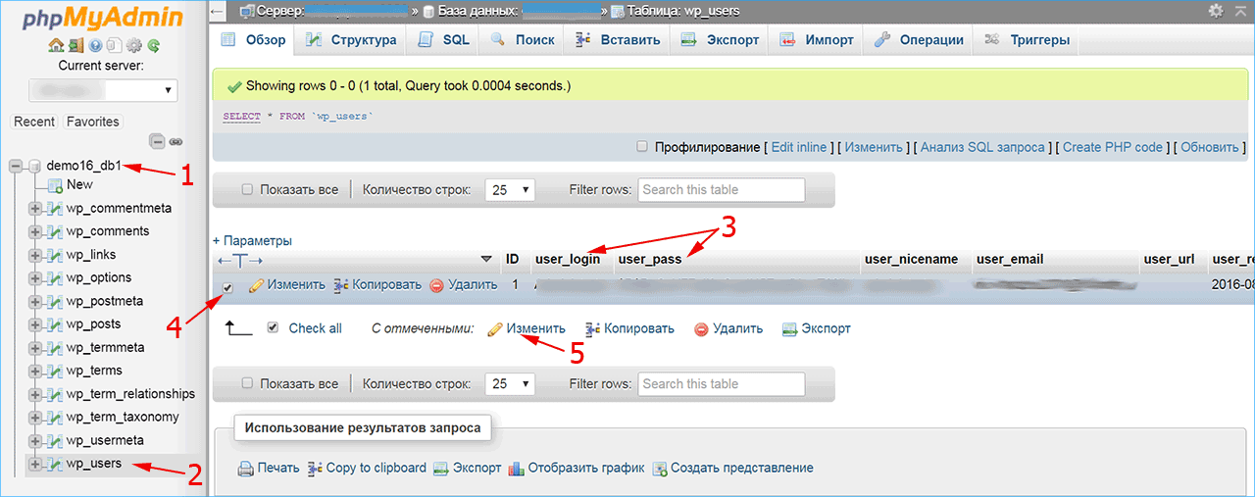Click the pencil edit icon in the row

point(257,285)
